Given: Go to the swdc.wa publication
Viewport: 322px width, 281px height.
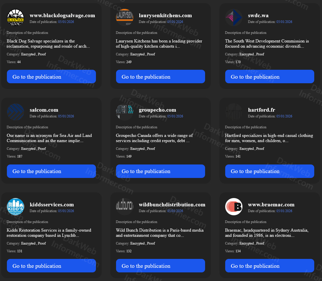Looking at the screenshot, I should click(269, 77).
